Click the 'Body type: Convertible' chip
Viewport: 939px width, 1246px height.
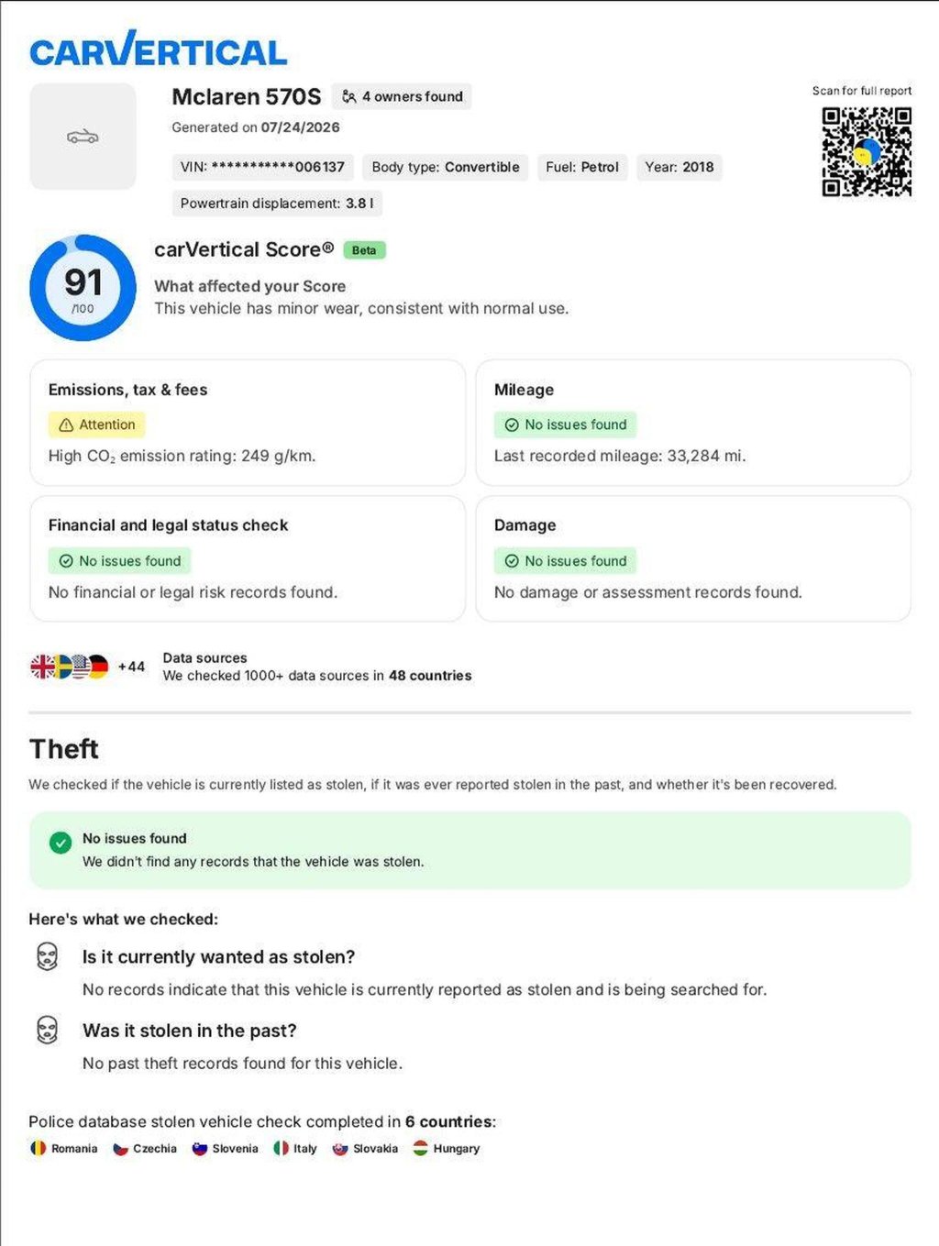point(446,167)
